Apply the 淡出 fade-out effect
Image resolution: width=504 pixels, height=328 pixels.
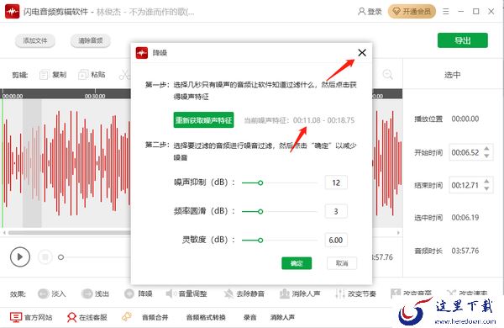[95, 294]
